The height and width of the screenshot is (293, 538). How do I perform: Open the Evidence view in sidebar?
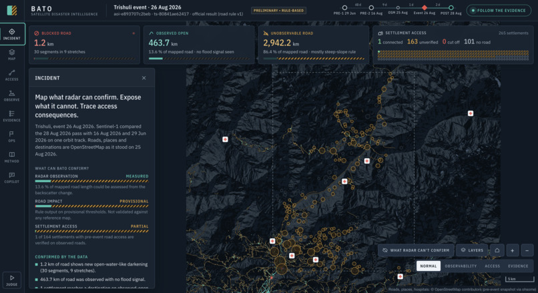pyautogui.click(x=12, y=116)
